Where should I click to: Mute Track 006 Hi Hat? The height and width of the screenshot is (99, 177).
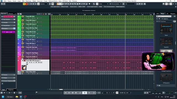23,32
